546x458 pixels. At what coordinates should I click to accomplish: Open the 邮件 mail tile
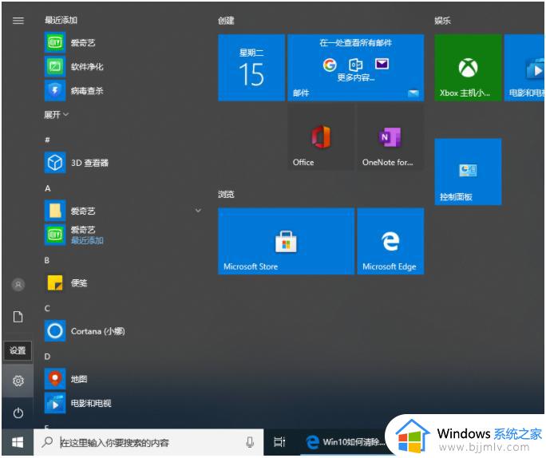(x=356, y=68)
